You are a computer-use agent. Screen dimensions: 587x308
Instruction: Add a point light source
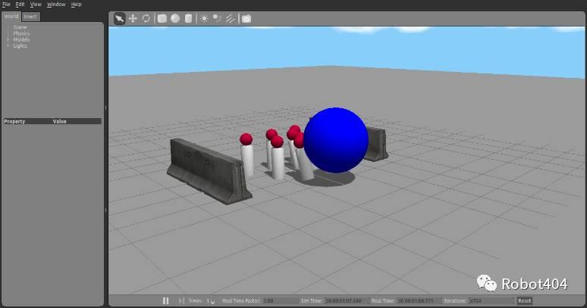click(x=204, y=19)
